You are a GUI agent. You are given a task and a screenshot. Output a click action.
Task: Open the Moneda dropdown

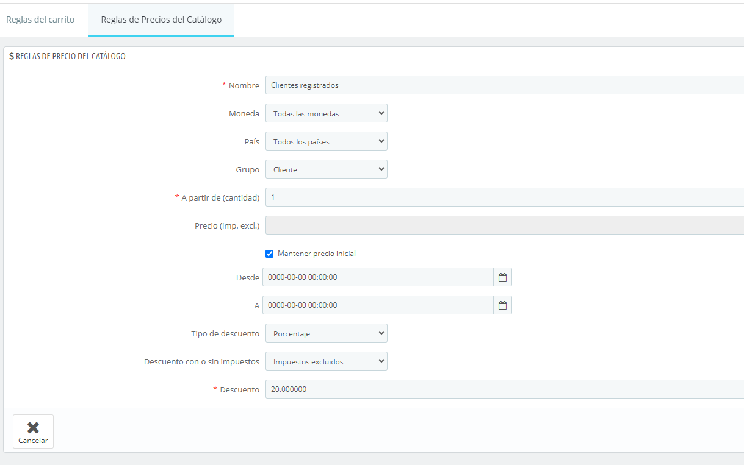(x=326, y=113)
